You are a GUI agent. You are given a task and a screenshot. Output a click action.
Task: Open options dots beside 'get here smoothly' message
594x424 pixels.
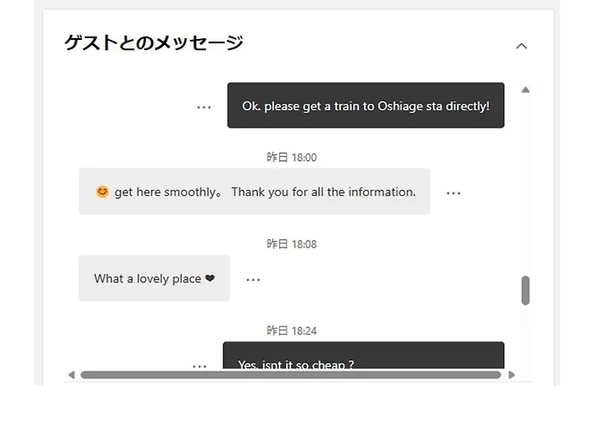453,193
